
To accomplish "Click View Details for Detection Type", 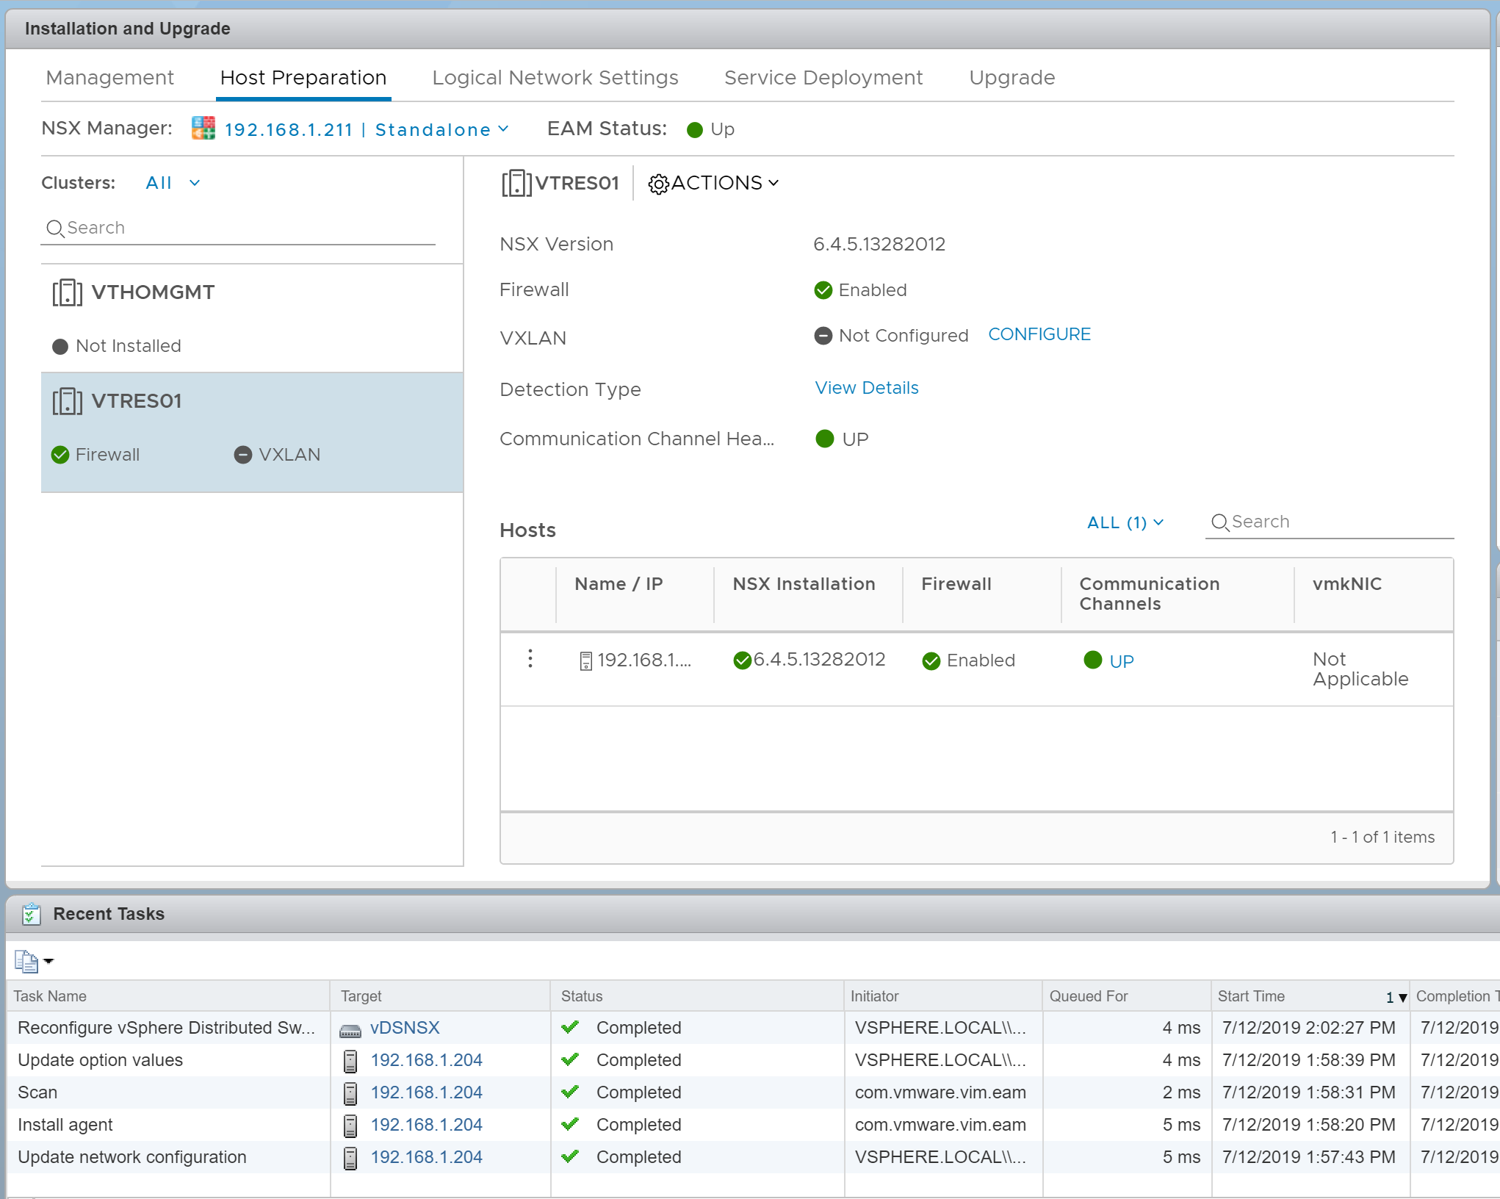I will pos(866,388).
